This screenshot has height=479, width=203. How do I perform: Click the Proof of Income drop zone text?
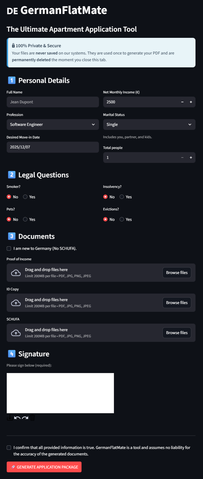click(46, 270)
